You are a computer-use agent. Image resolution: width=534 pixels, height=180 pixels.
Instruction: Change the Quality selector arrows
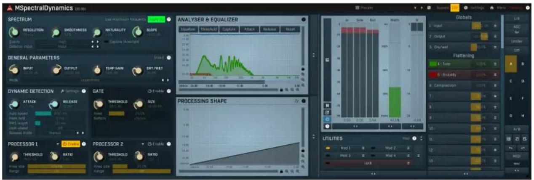[x=95, y=42]
